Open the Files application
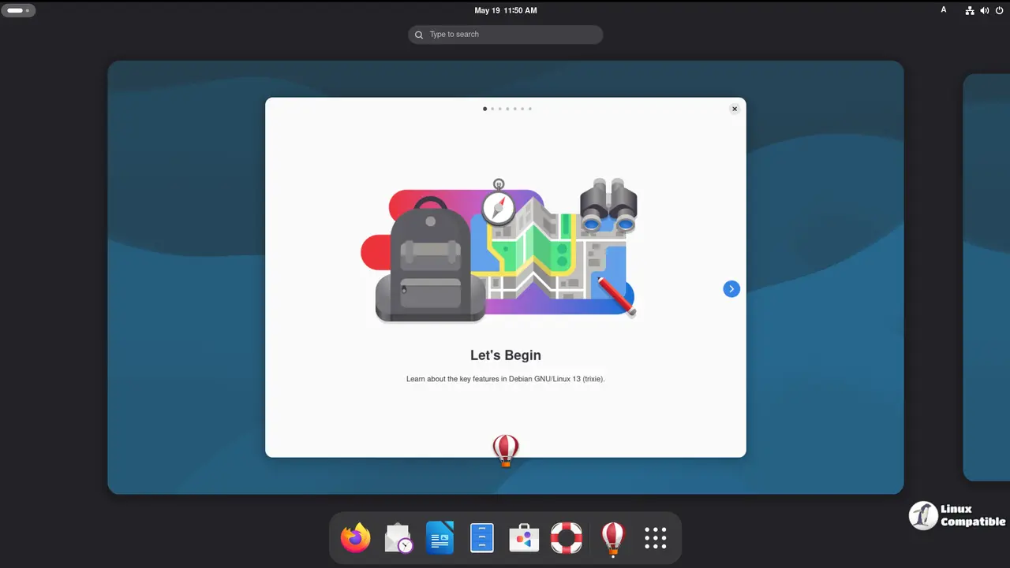Viewport: 1010px width, 568px height. tap(481, 537)
